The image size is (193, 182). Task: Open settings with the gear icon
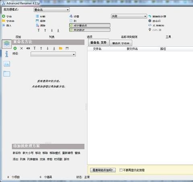[71, 17]
